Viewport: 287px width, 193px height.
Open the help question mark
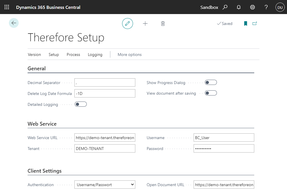(x=266, y=7)
